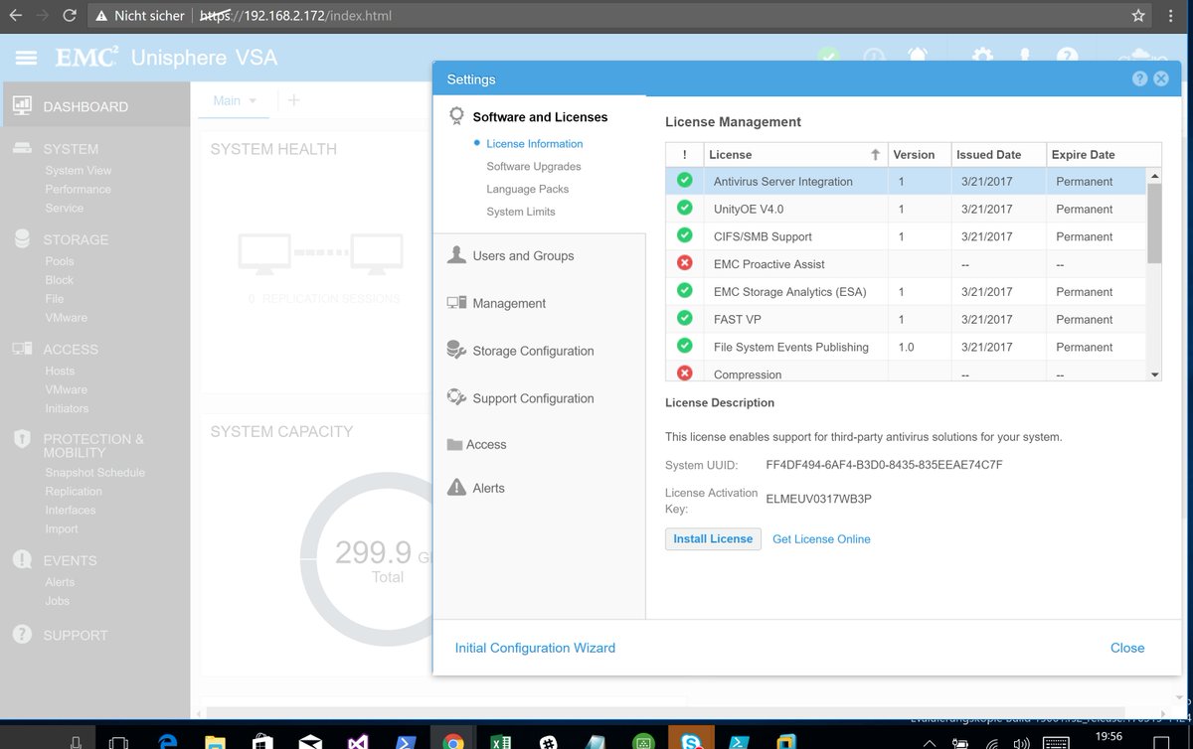
Task: Expand Management settings section
Action: point(509,303)
